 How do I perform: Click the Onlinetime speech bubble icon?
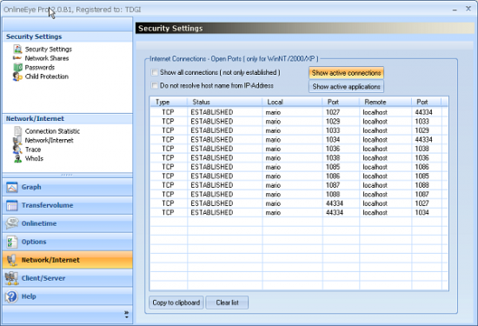pos(12,223)
